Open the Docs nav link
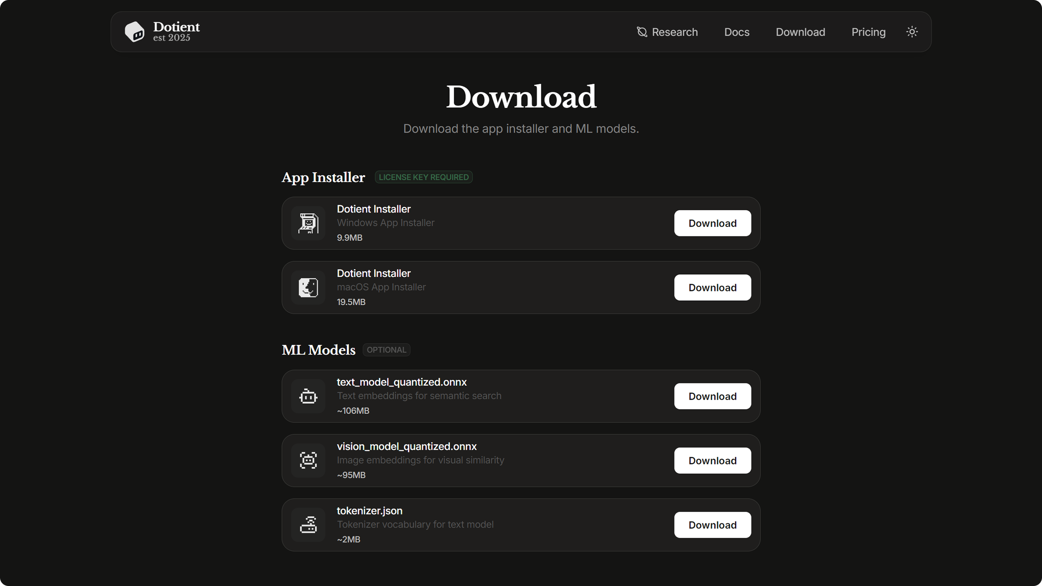Image resolution: width=1042 pixels, height=586 pixels. point(737,32)
